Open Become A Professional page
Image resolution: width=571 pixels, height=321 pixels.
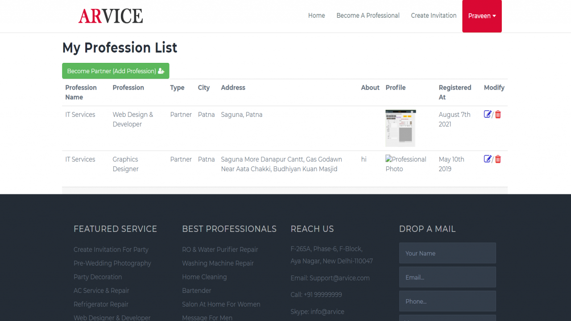click(x=368, y=16)
